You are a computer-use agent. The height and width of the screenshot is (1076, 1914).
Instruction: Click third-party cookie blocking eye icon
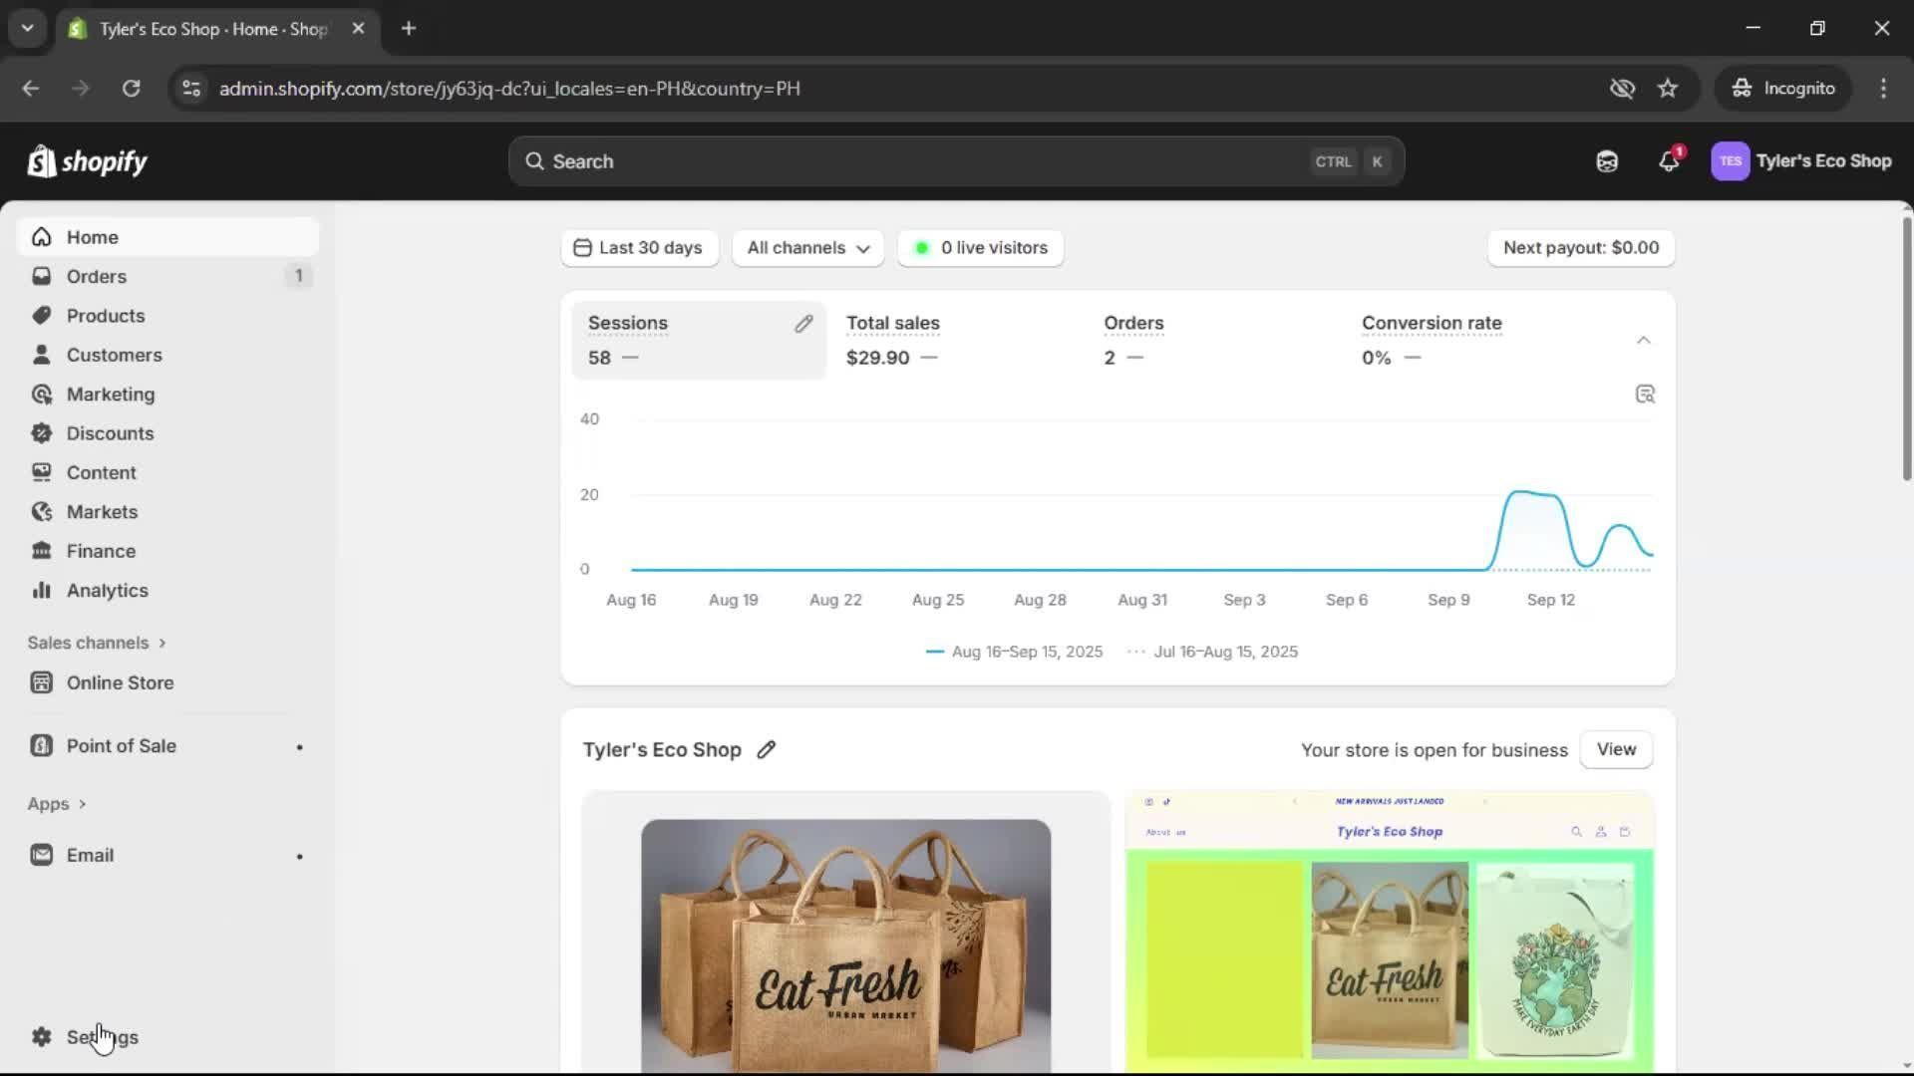1622,89
